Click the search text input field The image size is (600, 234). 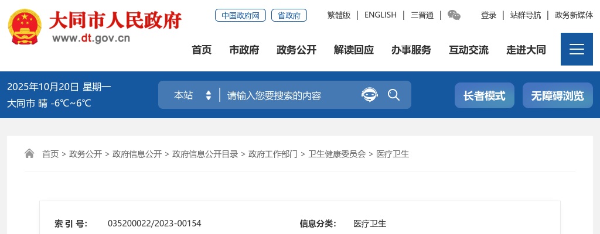[287, 95]
